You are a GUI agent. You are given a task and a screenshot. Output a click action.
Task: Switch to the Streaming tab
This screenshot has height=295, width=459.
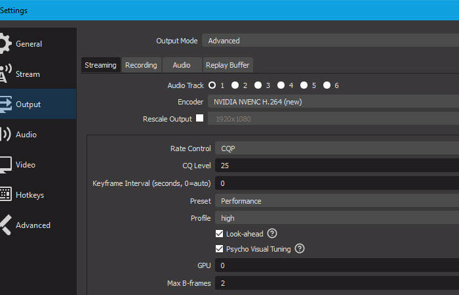point(101,65)
